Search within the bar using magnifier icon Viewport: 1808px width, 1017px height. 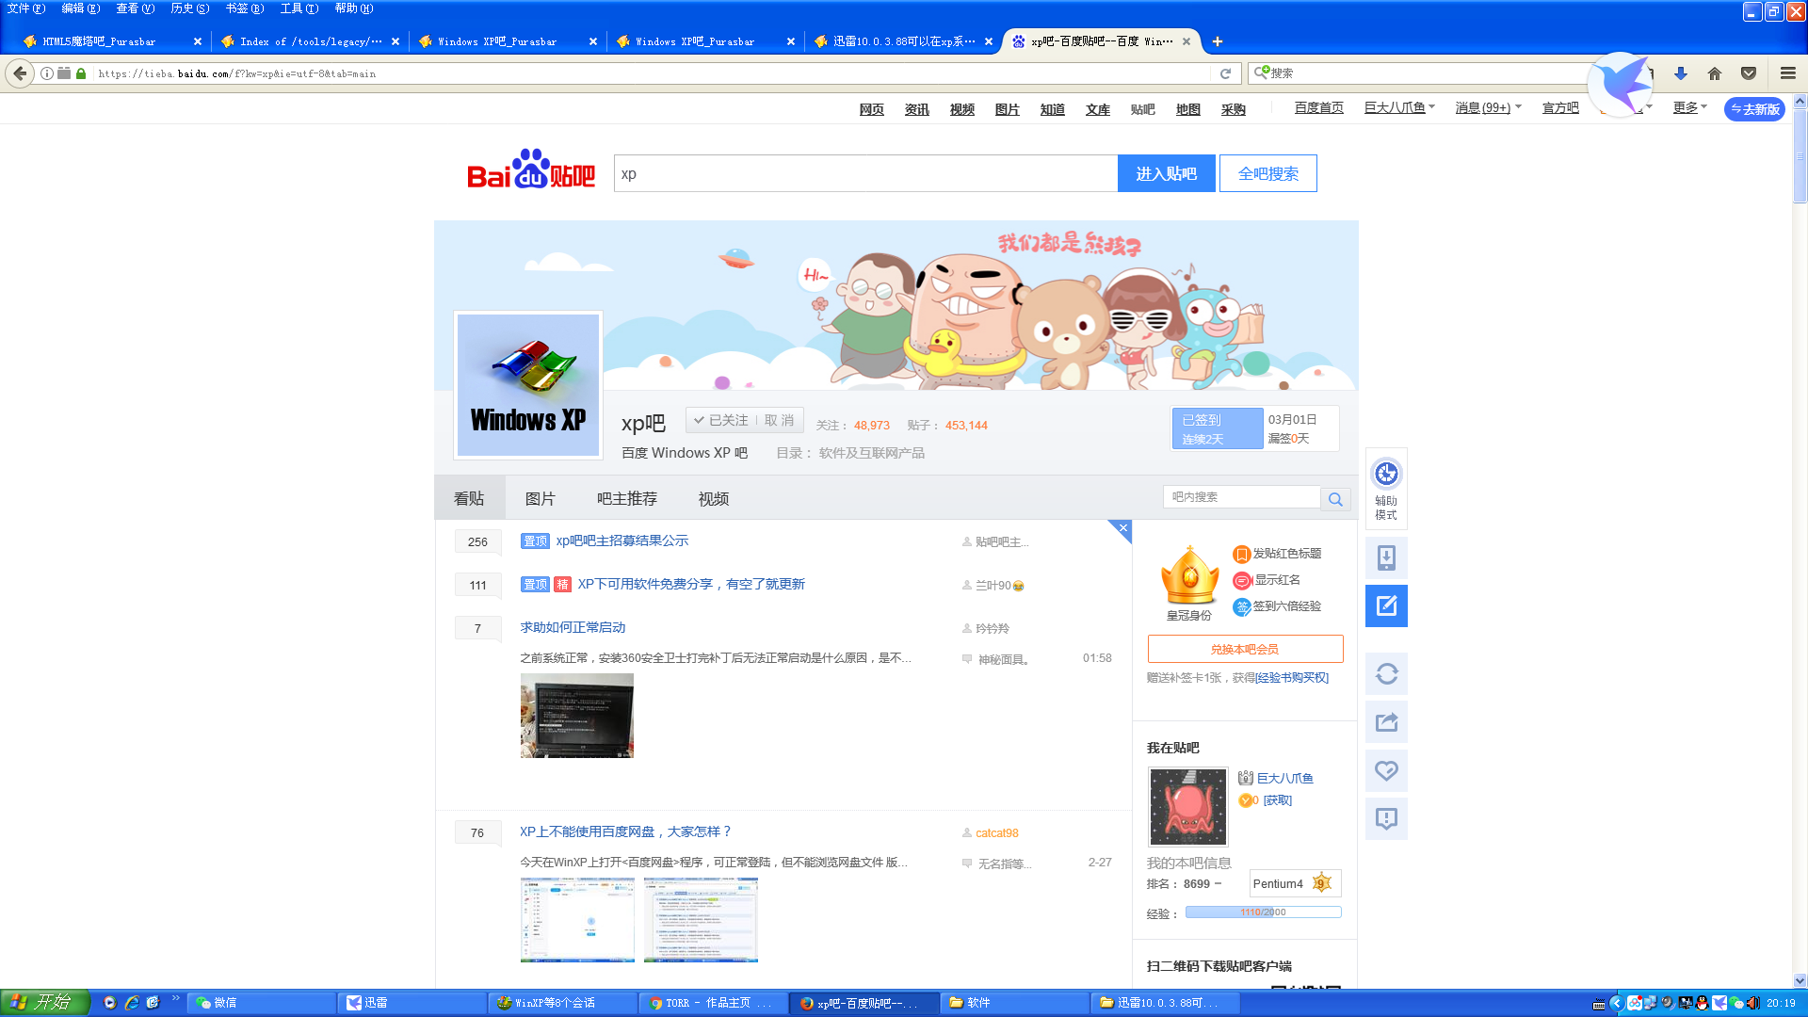1335,499
